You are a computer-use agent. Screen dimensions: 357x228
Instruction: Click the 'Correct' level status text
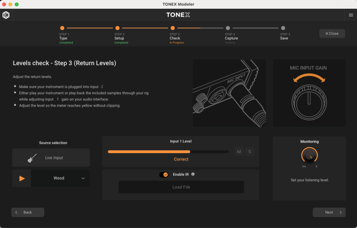pos(181,159)
